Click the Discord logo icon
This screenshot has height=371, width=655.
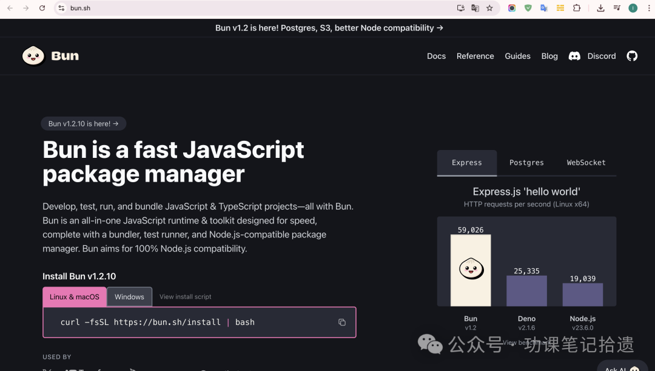(x=574, y=56)
